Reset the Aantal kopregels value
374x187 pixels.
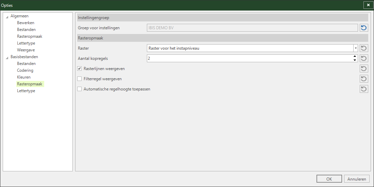(x=364, y=58)
